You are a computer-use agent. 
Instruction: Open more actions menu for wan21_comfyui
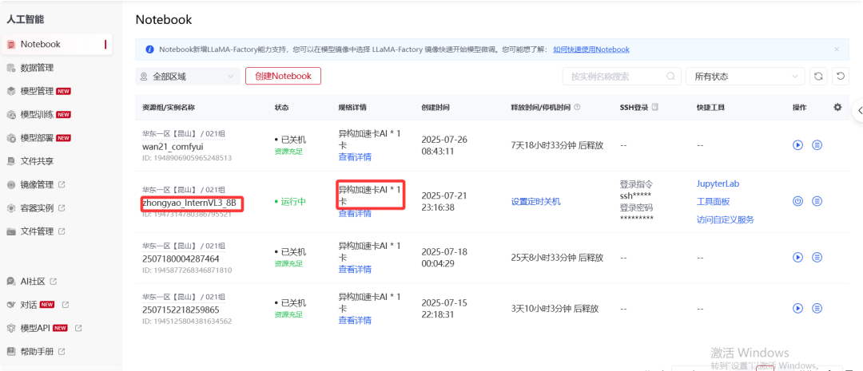[817, 145]
